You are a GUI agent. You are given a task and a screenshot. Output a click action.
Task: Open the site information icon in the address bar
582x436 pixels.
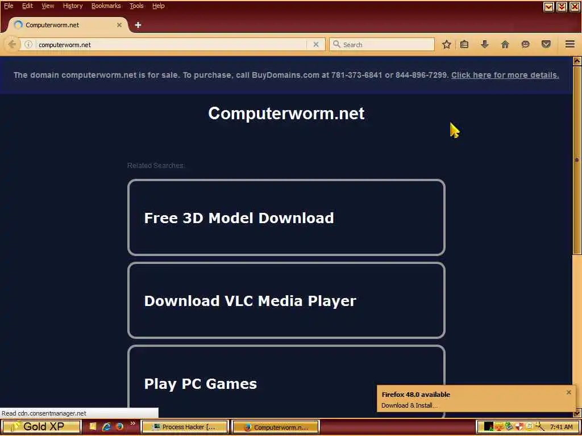click(28, 44)
